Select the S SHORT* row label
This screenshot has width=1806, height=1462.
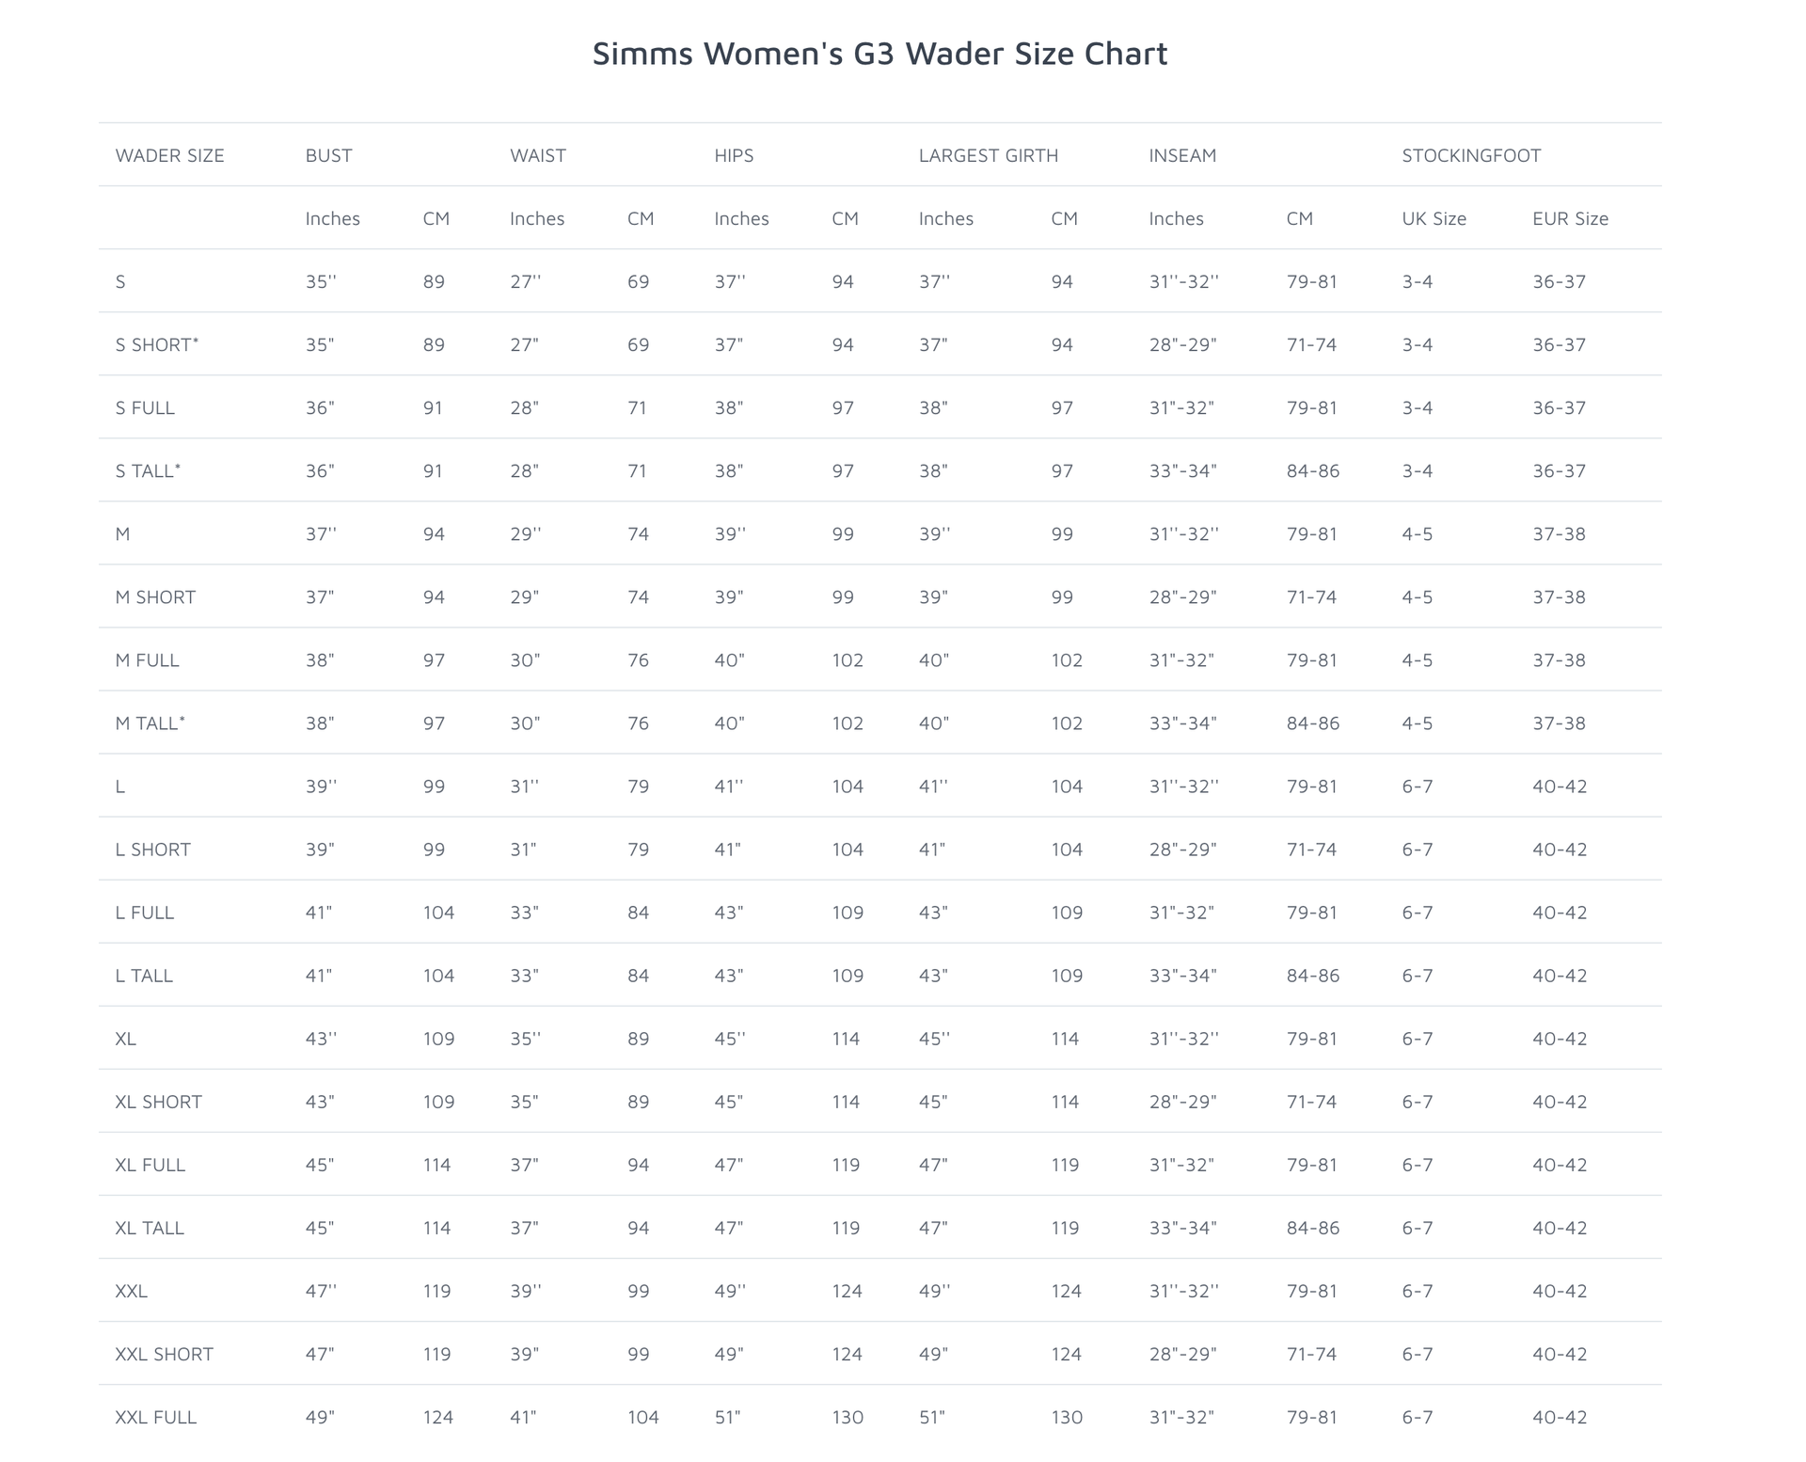(x=157, y=344)
